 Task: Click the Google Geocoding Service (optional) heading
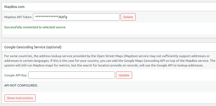point(33,47)
